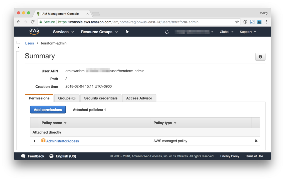Expand the Services menu

(x=63, y=32)
